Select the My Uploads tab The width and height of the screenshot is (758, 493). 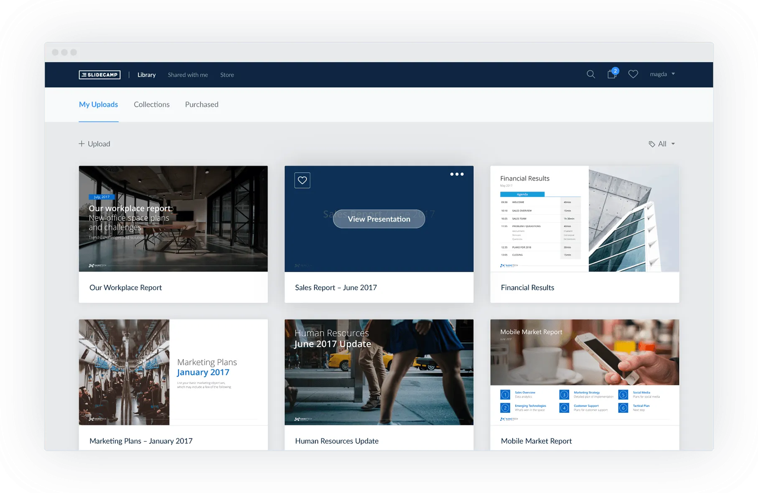coord(98,104)
